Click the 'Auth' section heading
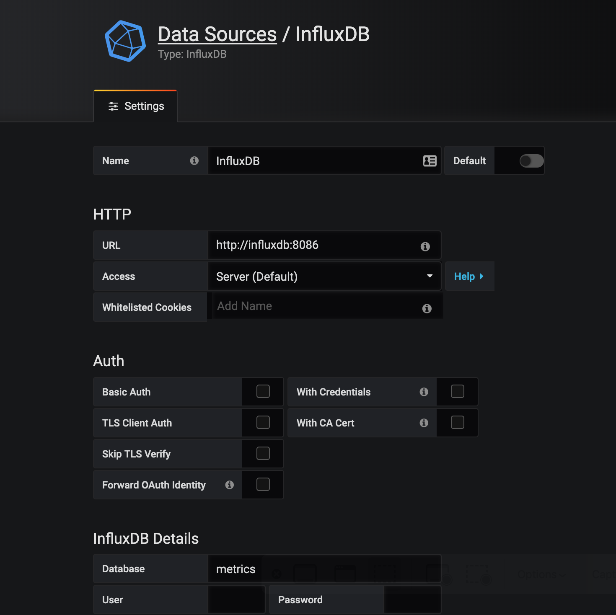The image size is (616, 615). coord(109,361)
